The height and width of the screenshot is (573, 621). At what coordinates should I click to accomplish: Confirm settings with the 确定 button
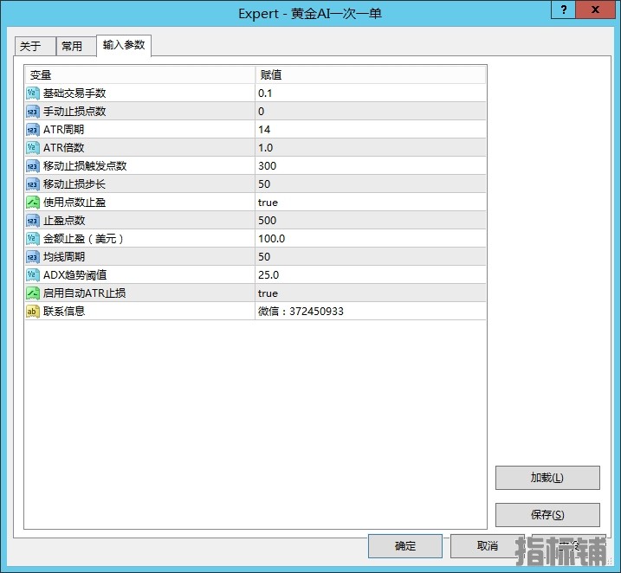[x=405, y=546]
